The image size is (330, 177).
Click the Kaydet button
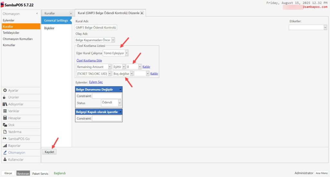(x=49, y=152)
